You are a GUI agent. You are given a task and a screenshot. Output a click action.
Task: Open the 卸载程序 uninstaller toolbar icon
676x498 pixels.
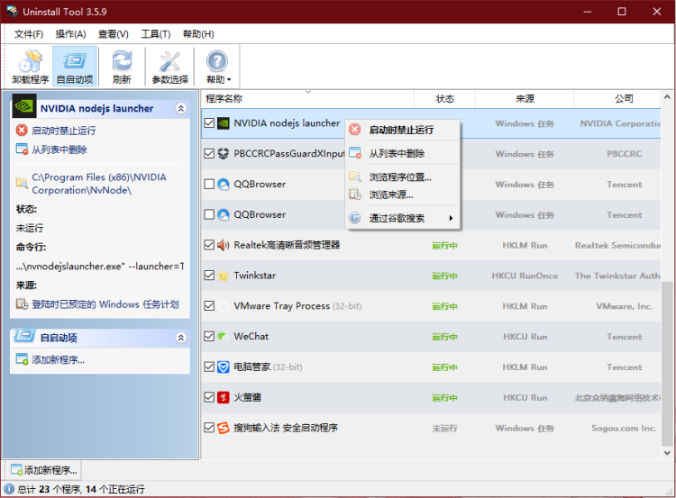click(30, 67)
